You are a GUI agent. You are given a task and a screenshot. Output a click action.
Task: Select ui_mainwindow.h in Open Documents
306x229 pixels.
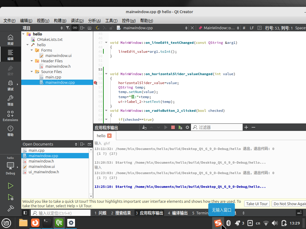(44, 172)
